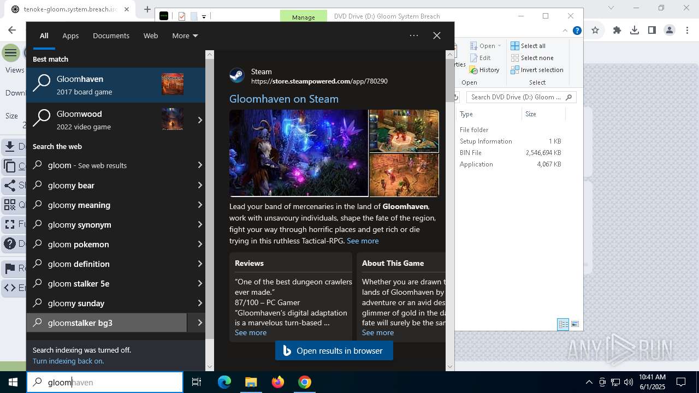
Task: Click Turn indexing back on link
Action: (x=68, y=361)
